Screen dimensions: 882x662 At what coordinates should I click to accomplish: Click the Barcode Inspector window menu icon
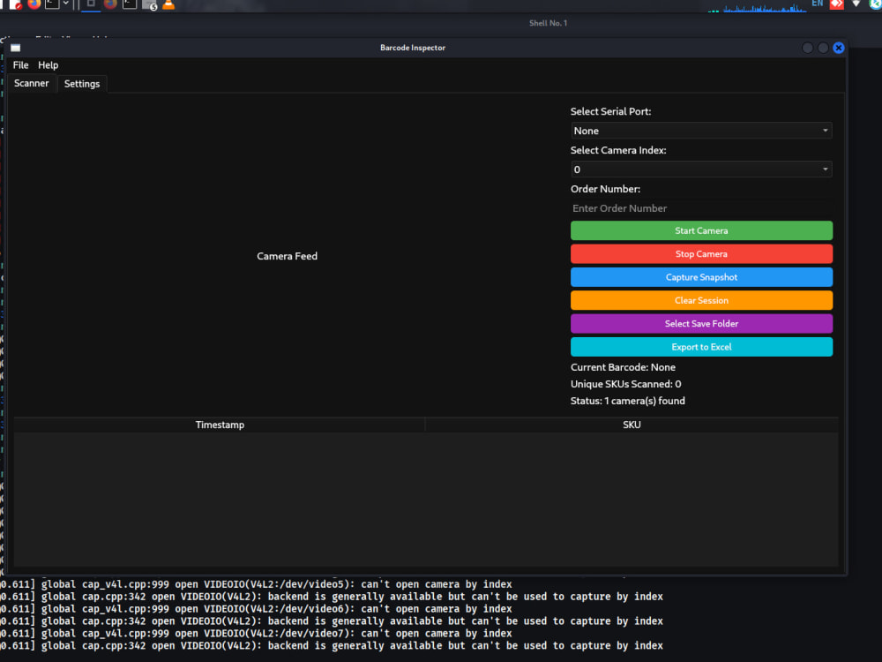pyautogui.click(x=16, y=48)
